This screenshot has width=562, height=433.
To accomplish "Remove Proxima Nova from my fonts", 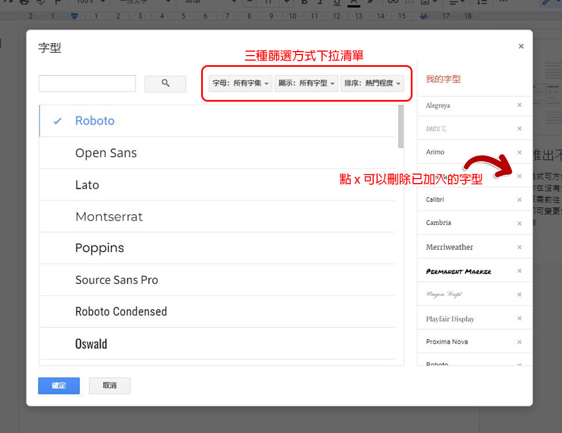I will 519,342.
